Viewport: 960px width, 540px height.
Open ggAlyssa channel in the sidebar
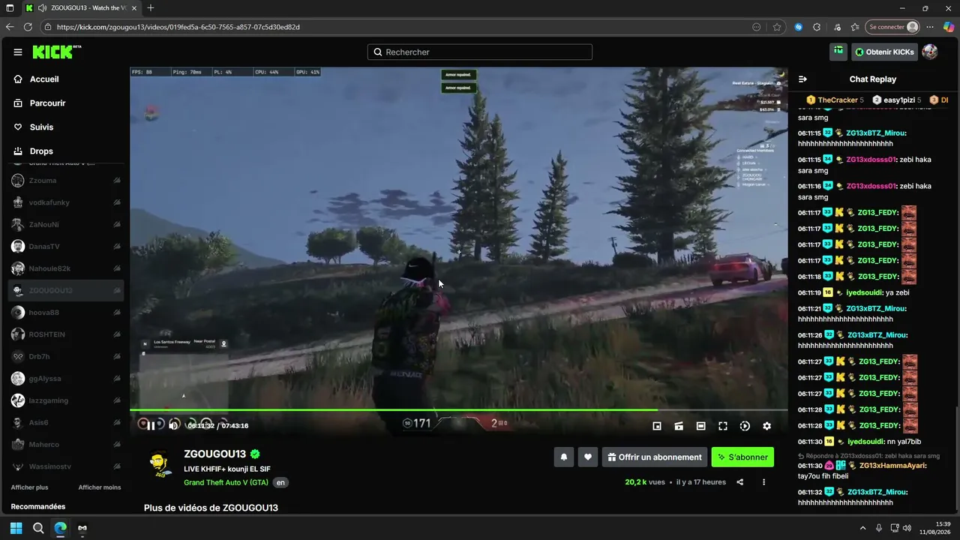[x=66, y=379]
